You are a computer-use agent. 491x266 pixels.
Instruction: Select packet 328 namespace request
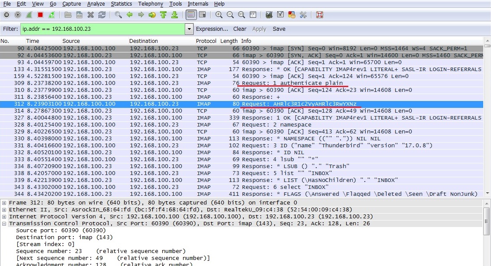pyautogui.click(x=242, y=124)
